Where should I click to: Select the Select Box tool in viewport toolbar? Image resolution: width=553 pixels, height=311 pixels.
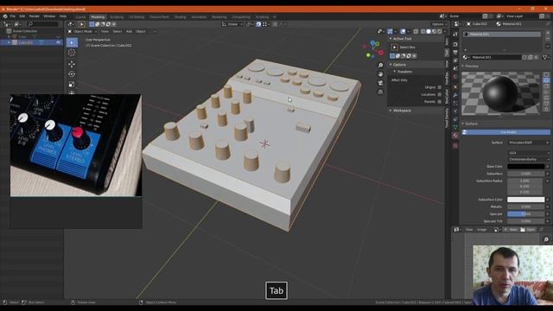[x=72, y=42]
